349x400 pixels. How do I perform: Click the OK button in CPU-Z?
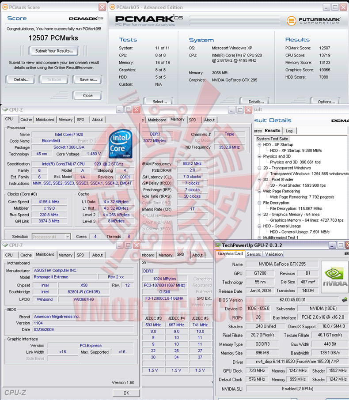pos(126,393)
